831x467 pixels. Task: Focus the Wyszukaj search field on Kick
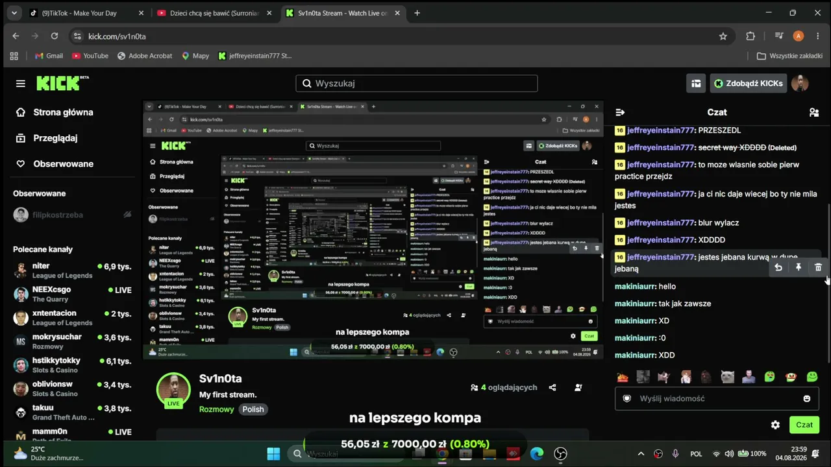(417, 83)
